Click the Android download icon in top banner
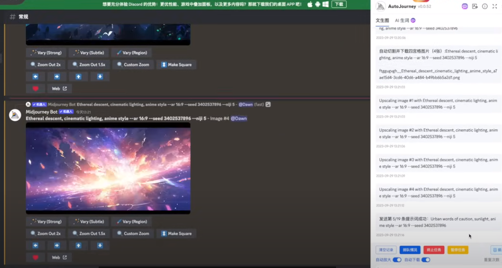Screen dimensions: 502x268 pos(317,4)
